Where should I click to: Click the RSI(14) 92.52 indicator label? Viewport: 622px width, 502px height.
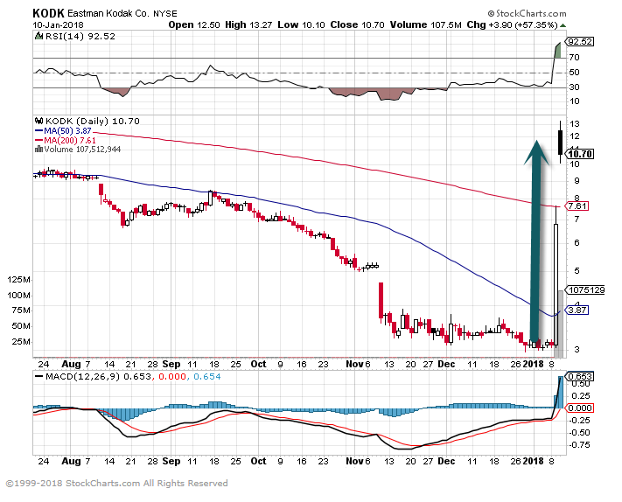click(x=80, y=37)
